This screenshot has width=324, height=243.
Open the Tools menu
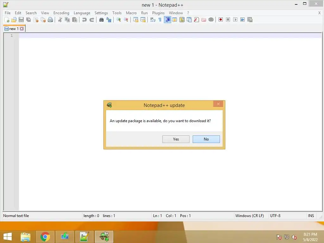(117, 13)
